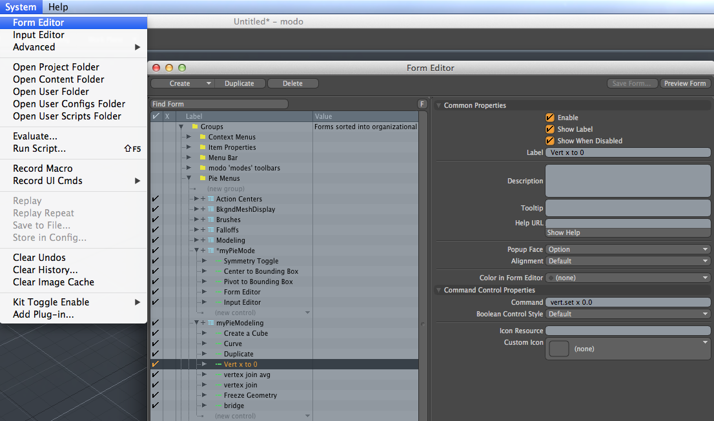Screen dimensions: 714x421
Task: Click the Command input field
Action: pos(628,303)
